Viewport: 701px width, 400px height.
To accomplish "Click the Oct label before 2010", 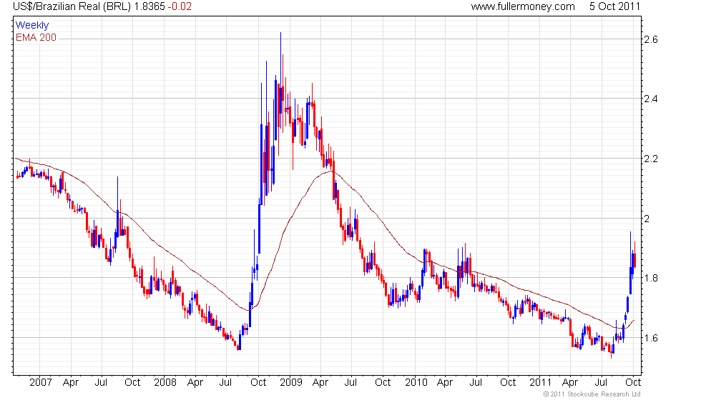I will click(x=382, y=382).
